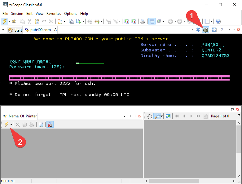This screenshot has width=242, height=184.
Task: Go to the next page in preview
Action: pyautogui.click(x=191, y=116)
